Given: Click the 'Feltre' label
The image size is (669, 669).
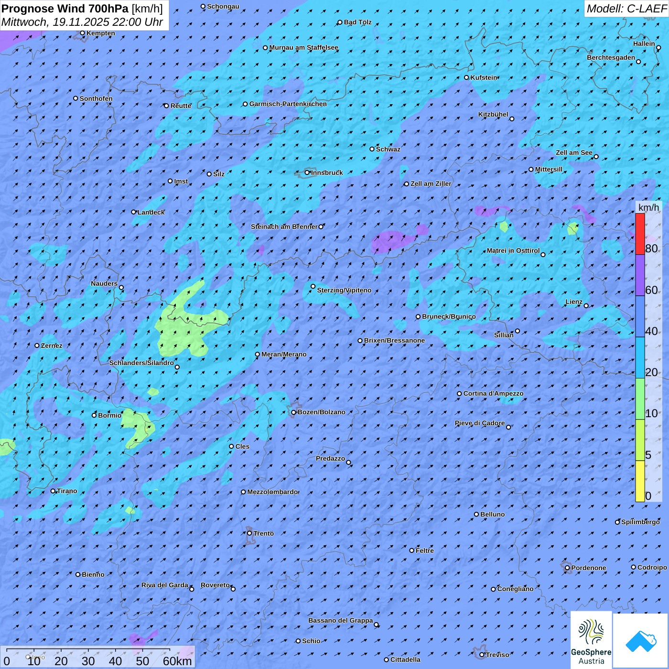Looking at the screenshot, I should [425, 550].
